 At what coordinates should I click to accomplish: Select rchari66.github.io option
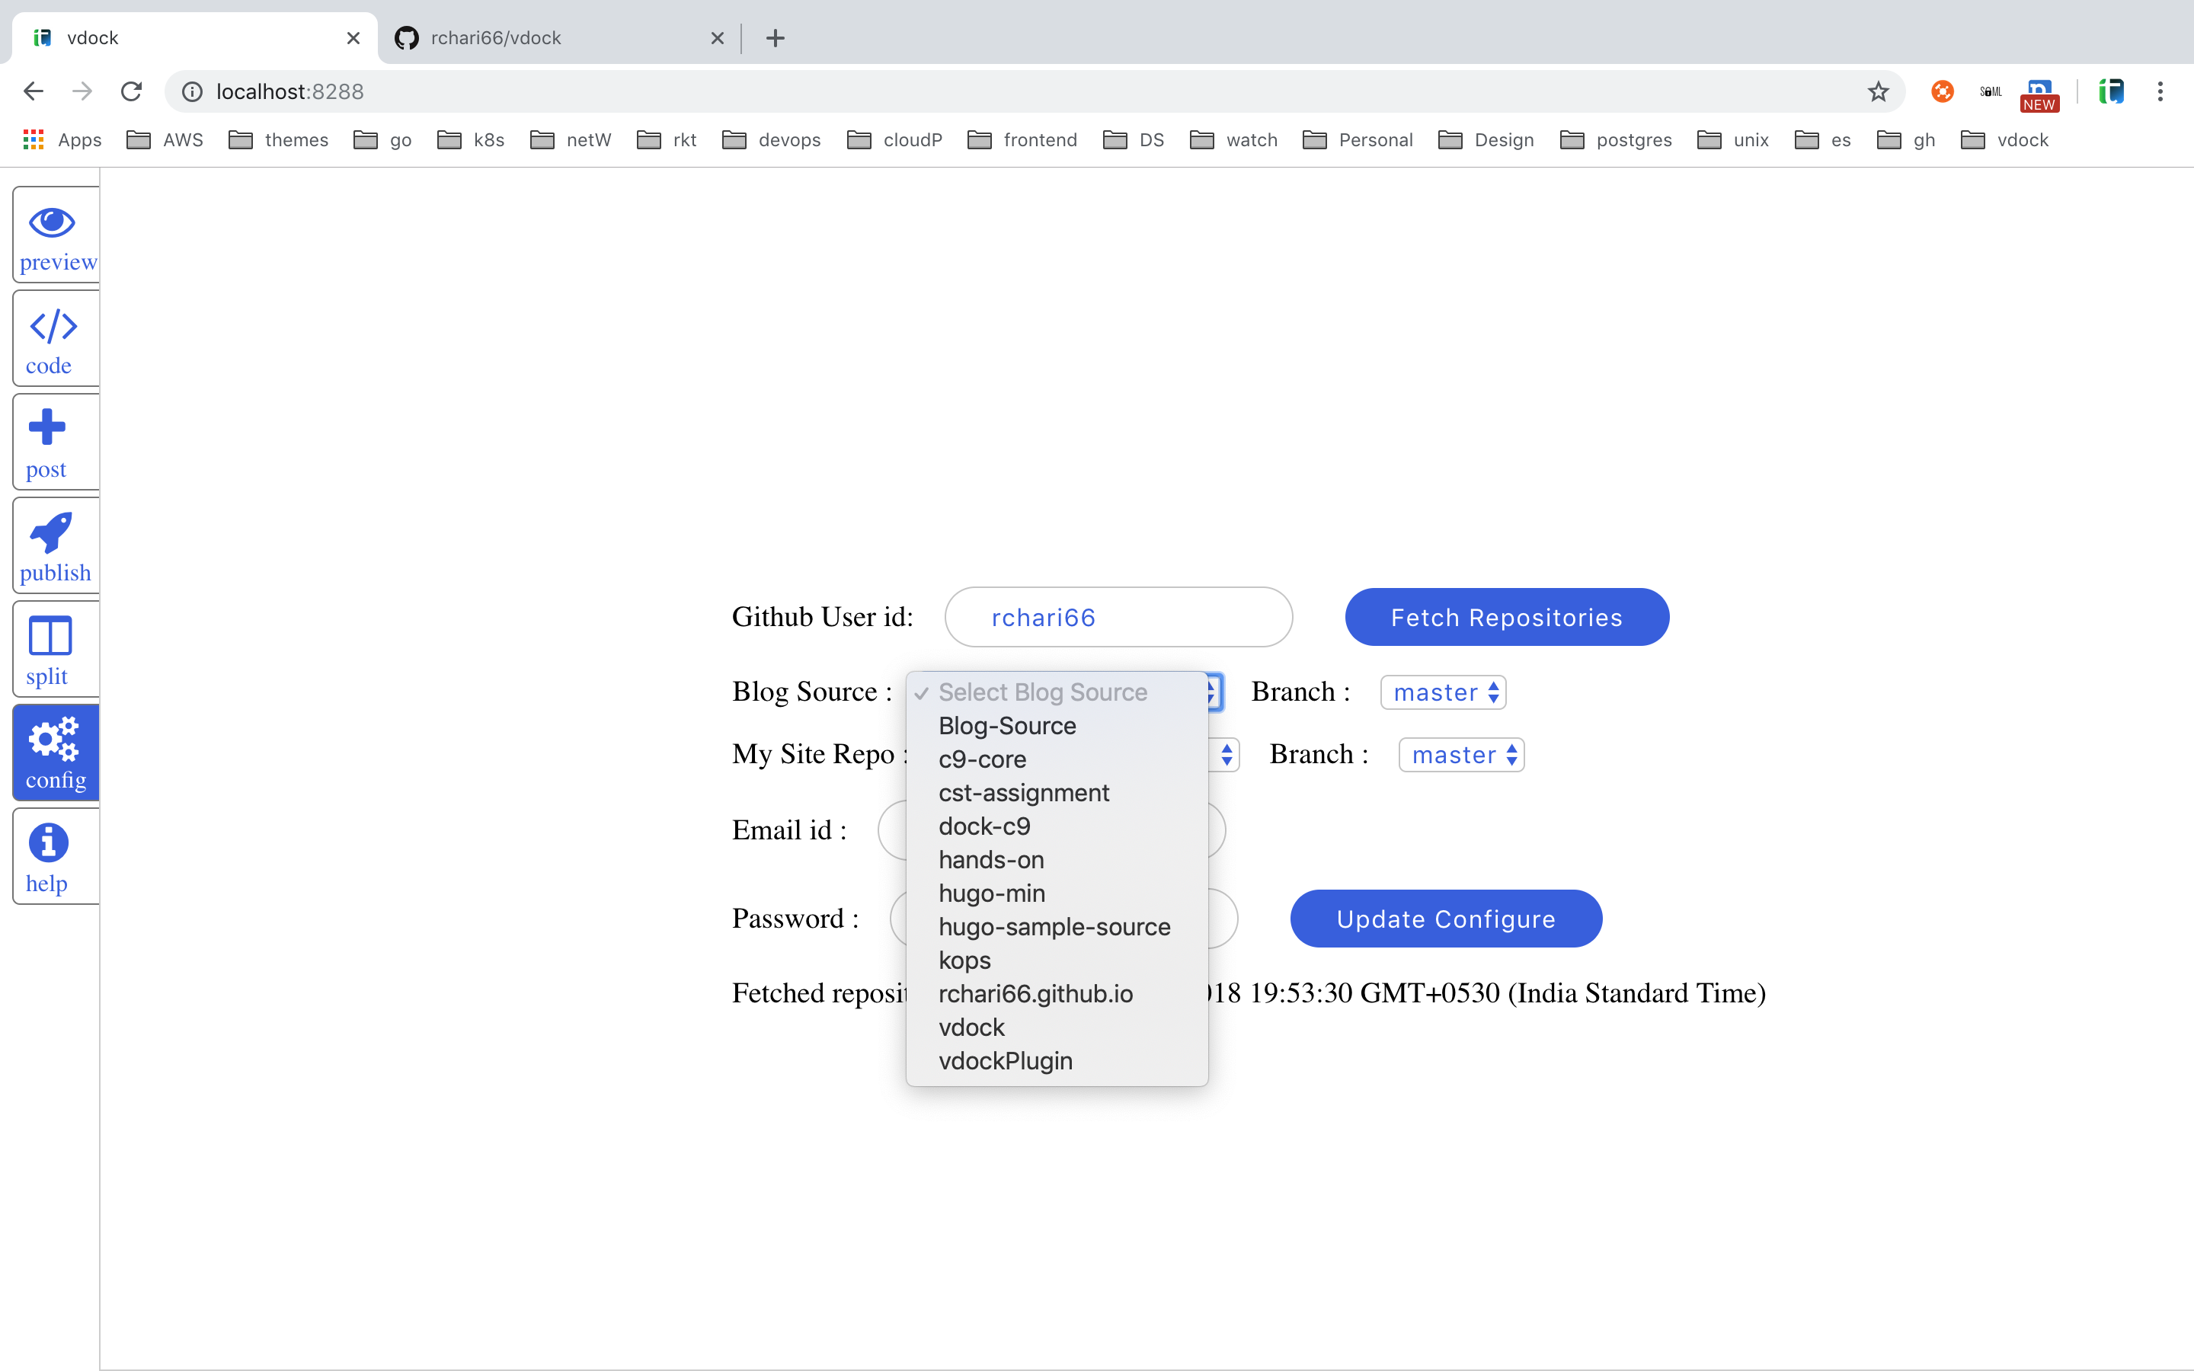[1035, 994]
